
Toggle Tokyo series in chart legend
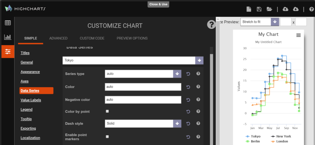pyautogui.click(x=253, y=136)
